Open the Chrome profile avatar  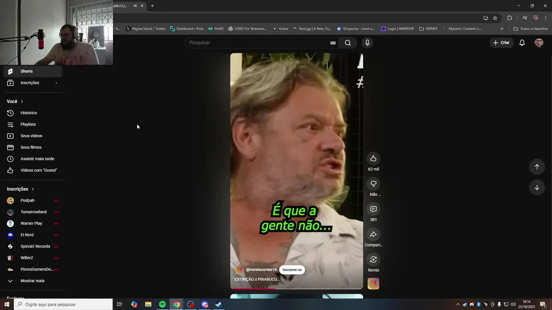click(x=535, y=18)
